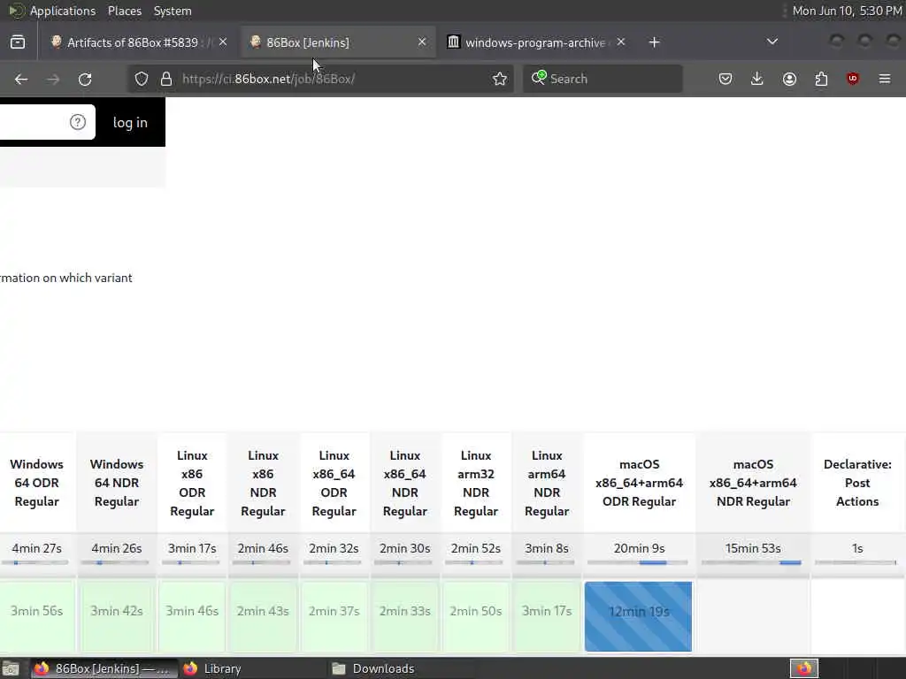Close the Artifacts of 86Box #5839 tab
This screenshot has height=679, width=906.
(x=223, y=42)
